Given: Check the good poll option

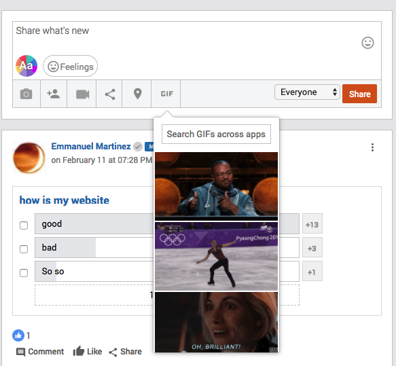Looking at the screenshot, I should (24, 225).
